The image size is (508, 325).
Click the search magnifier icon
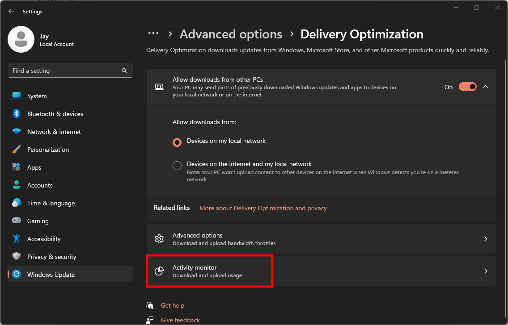[124, 71]
